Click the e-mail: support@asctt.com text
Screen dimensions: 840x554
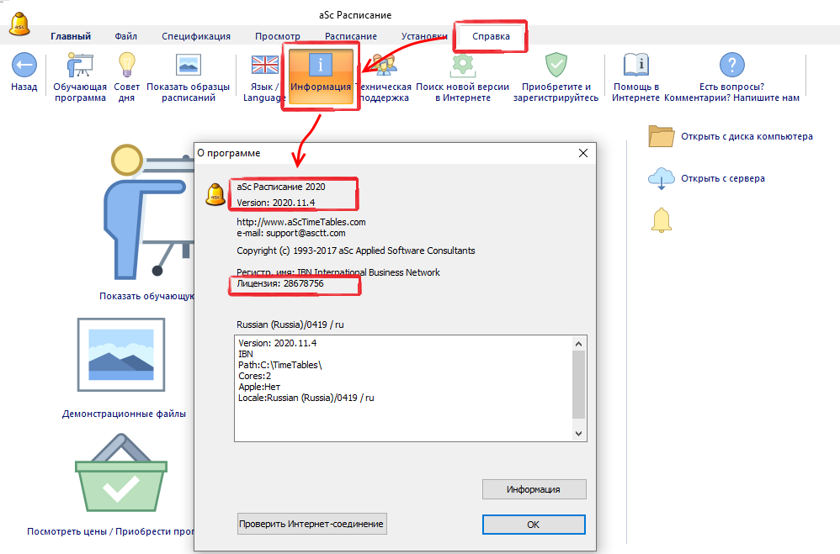click(291, 233)
